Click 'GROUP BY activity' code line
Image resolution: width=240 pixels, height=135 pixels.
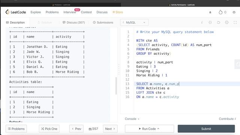tap(153, 54)
